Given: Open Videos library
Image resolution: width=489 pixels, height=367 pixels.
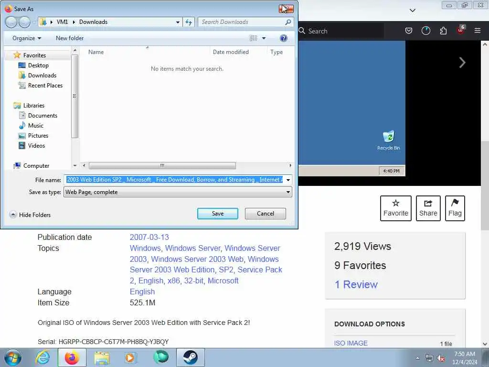Looking at the screenshot, I should 36,145.
